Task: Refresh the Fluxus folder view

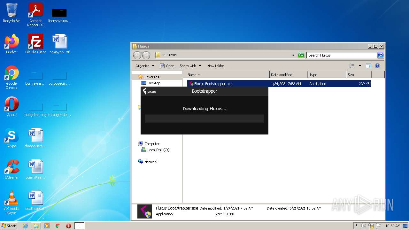Action: click(x=301, y=55)
